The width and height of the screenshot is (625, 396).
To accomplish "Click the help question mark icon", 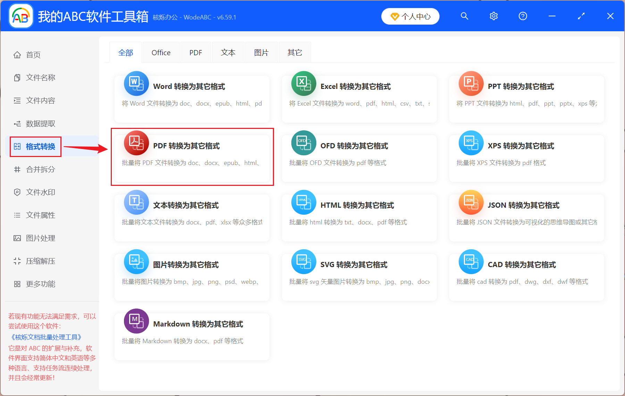I will [523, 16].
